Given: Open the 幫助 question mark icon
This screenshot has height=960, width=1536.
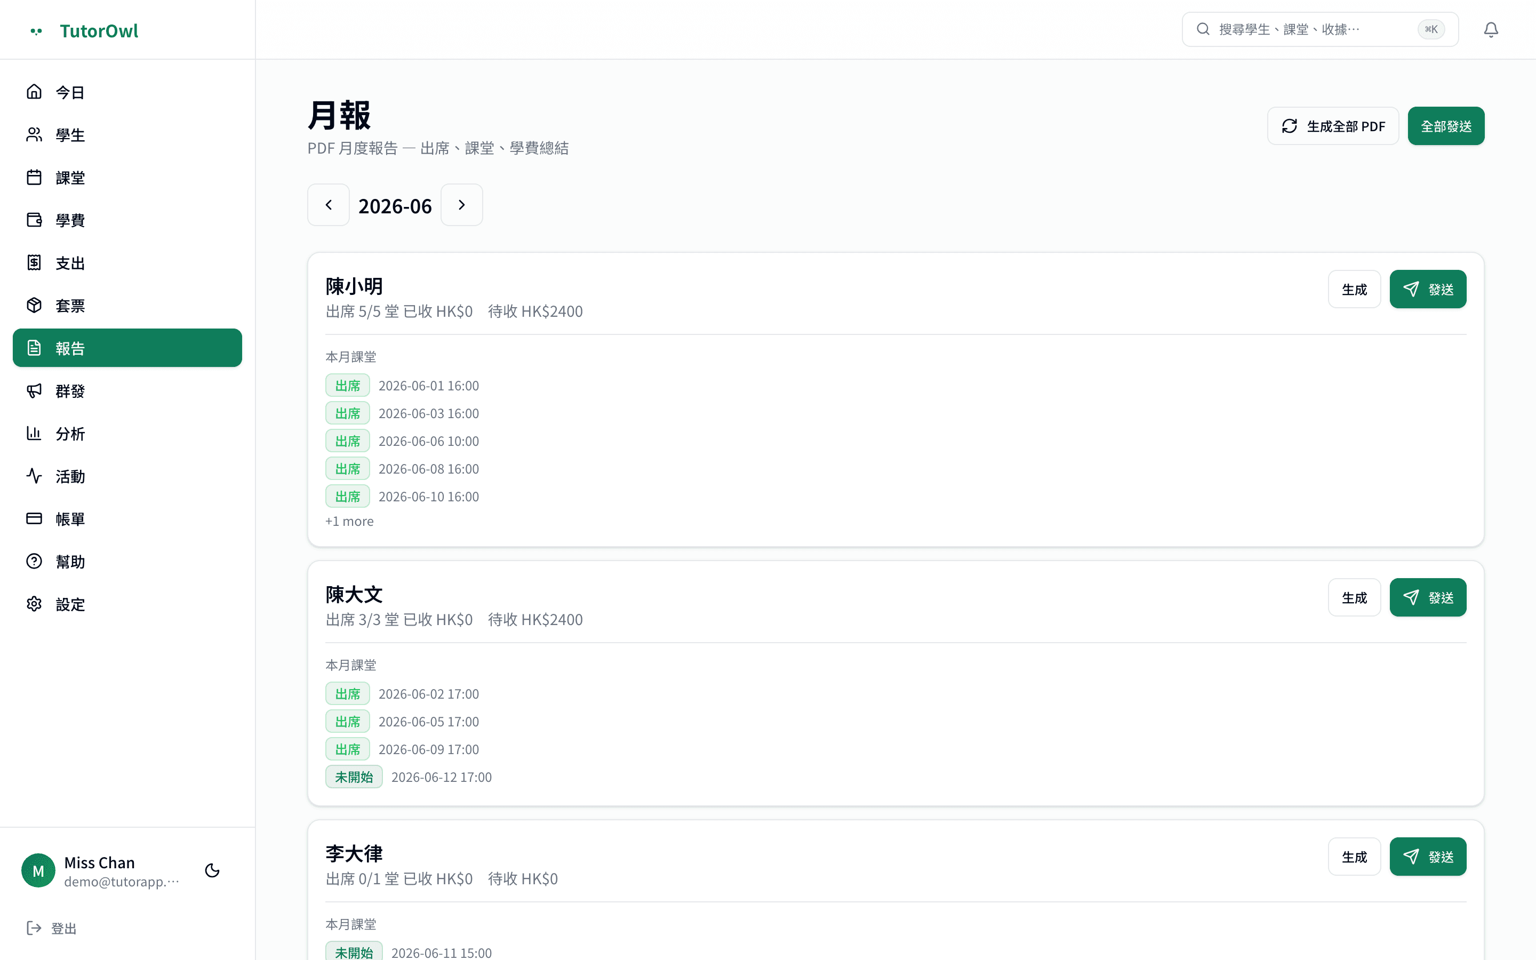Looking at the screenshot, I should (34, 561).
